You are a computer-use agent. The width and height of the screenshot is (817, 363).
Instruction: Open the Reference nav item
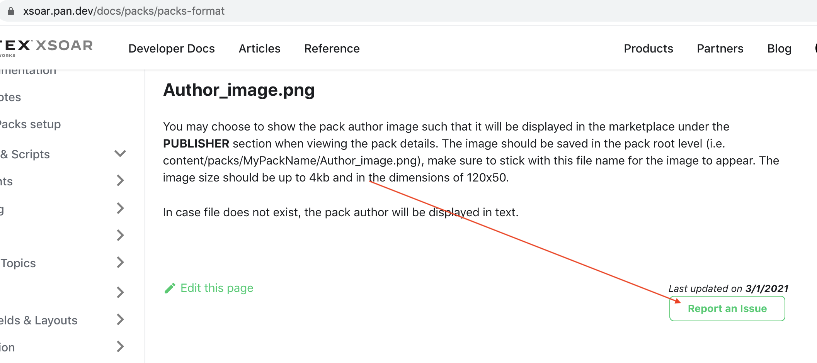pos(332,49)
